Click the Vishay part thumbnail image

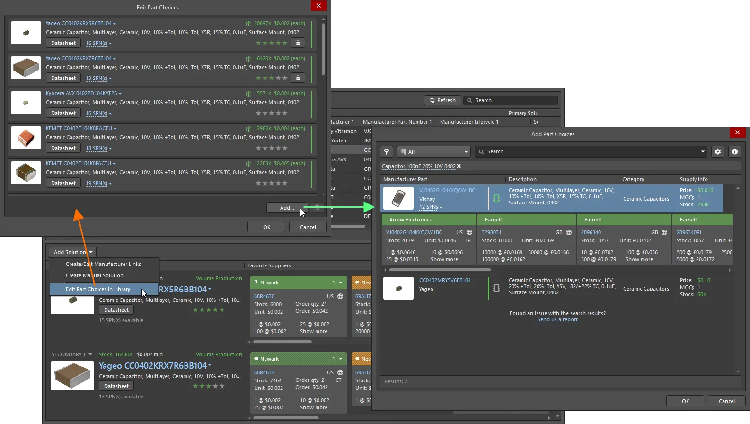click(x=398, y=198)
